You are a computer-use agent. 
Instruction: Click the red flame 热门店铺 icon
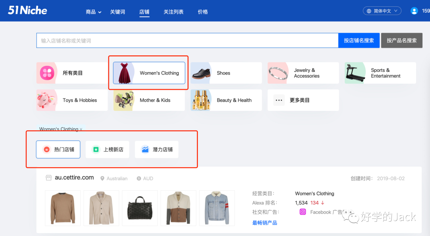(47, 149)
